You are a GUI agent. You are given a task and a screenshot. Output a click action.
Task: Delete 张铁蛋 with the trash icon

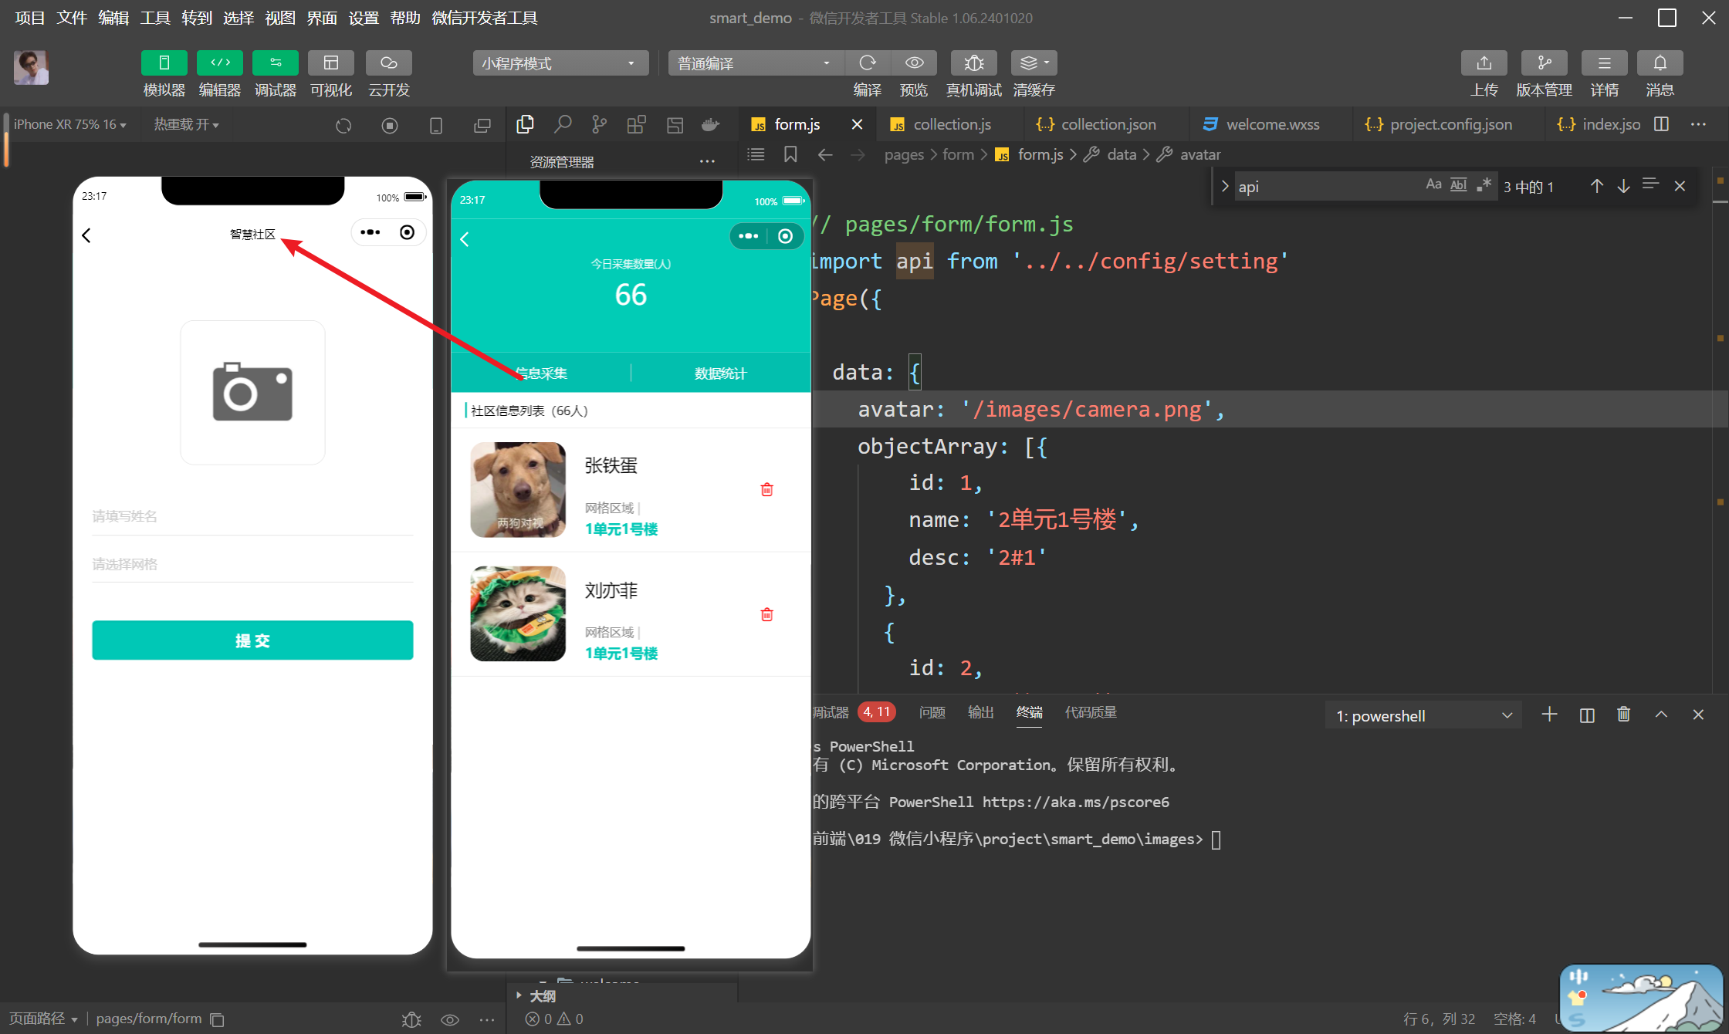pyautogui.click(x=766, y=490)
